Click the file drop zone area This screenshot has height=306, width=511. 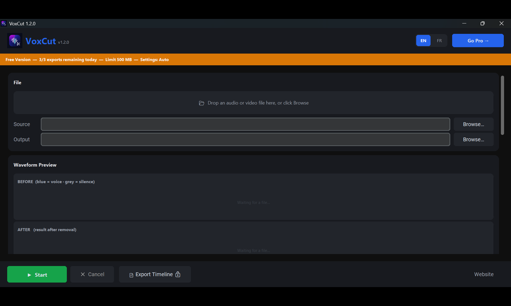pos(253,103)
